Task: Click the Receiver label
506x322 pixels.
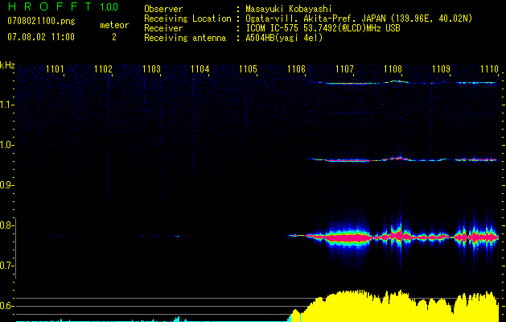Action: point(163,28)
